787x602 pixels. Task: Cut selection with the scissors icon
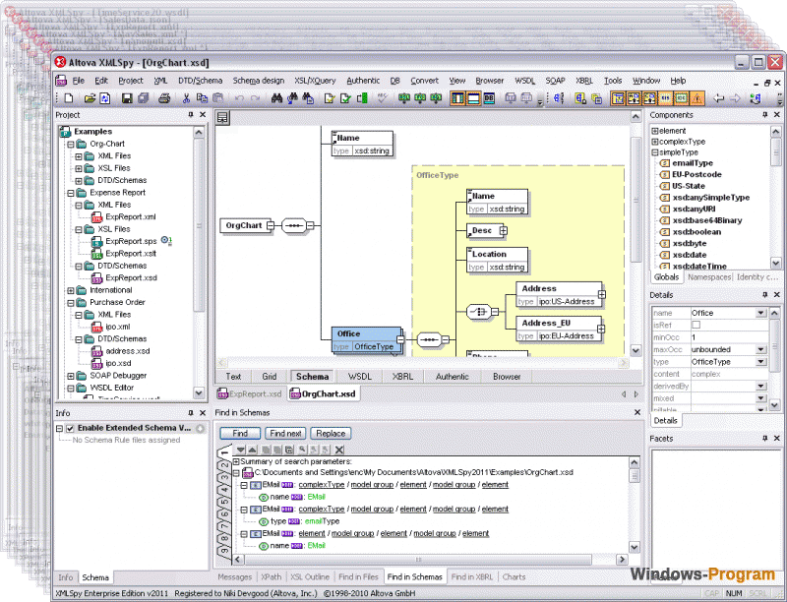tap(186, 98)
